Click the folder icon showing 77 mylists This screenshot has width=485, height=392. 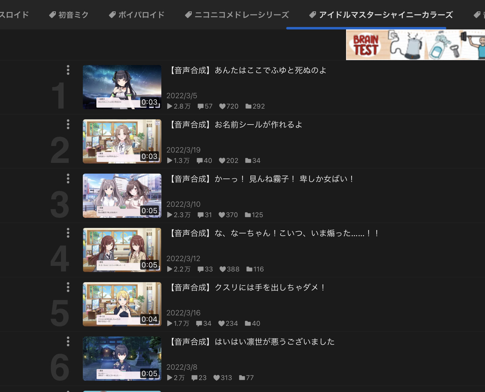pyautogui.click(x=242, y=378)
